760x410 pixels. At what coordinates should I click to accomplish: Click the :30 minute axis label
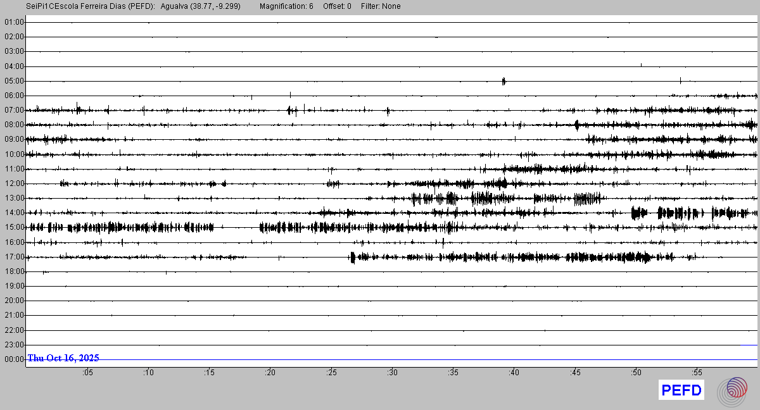(x=393, y=373)
